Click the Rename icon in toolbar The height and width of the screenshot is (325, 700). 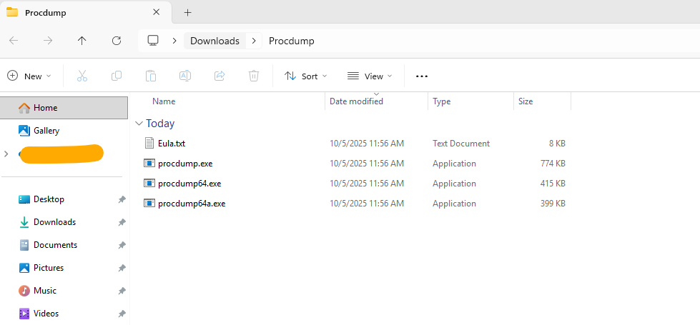click(184, 76)
